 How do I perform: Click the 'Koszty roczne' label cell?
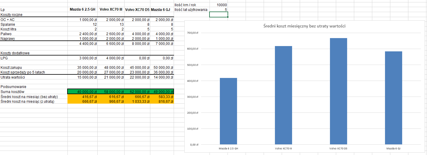(x=12, y=14)
